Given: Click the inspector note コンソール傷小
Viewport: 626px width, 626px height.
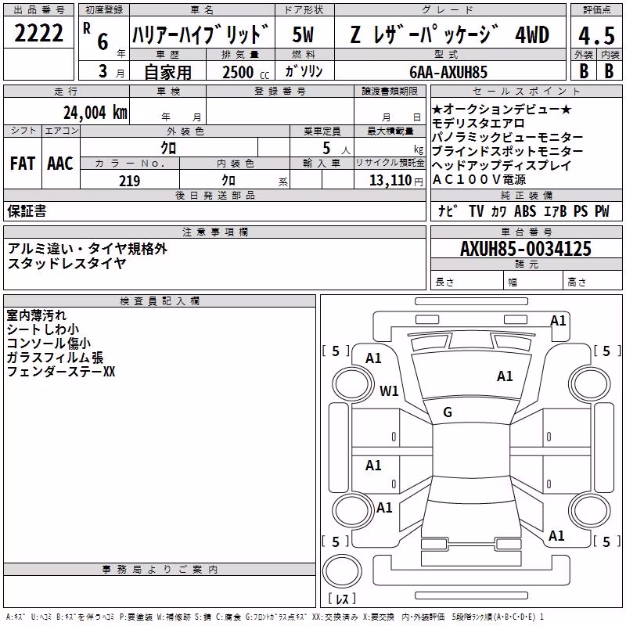Looking at the screenshot, I should 49,344.
